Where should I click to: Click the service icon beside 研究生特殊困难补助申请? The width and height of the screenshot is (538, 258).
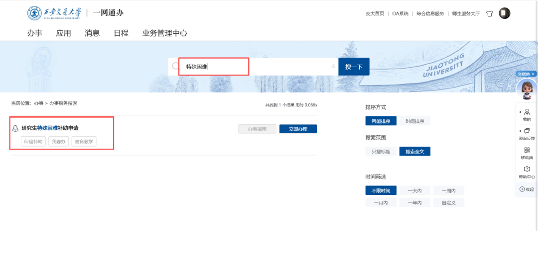15,129
